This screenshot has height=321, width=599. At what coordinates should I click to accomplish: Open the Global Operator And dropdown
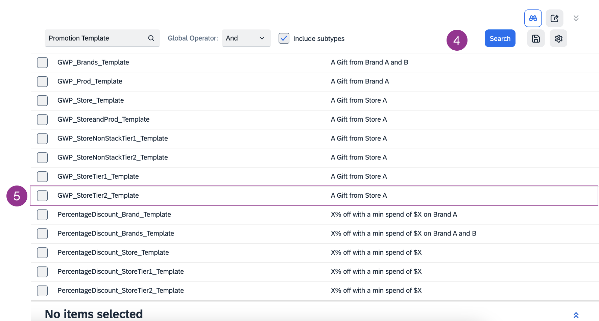(246, 38)
